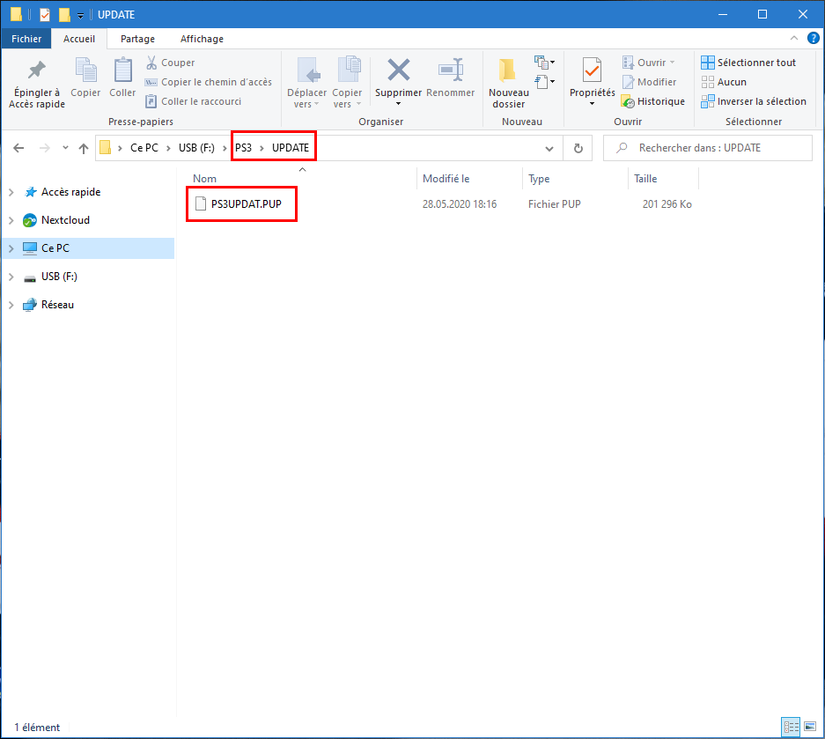Switch to the Partage tab
This screenshot has height=739, width=825.
click(138, 39)
